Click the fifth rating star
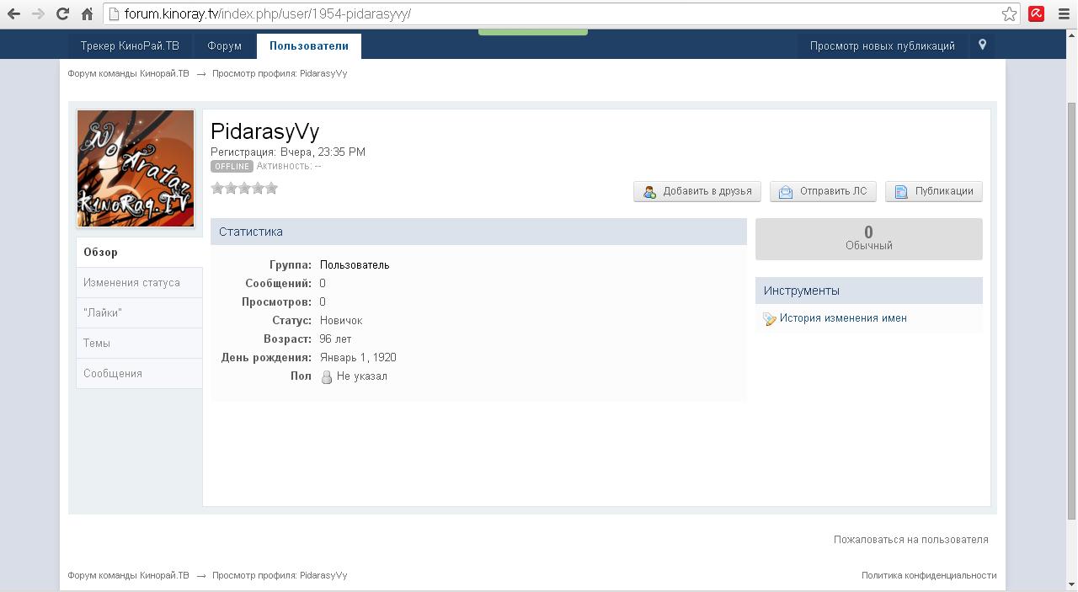The image size is (1078, 592). [271, 189]
